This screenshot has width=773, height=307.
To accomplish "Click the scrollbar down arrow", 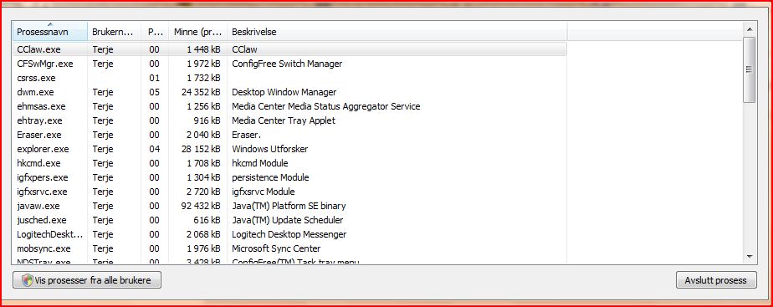I will point(750,256).
